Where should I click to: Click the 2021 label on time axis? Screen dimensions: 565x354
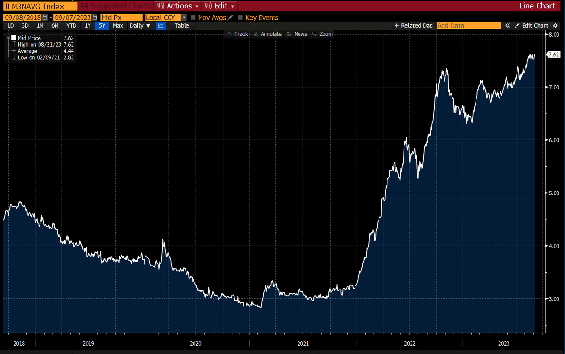(x=303, y=343)
